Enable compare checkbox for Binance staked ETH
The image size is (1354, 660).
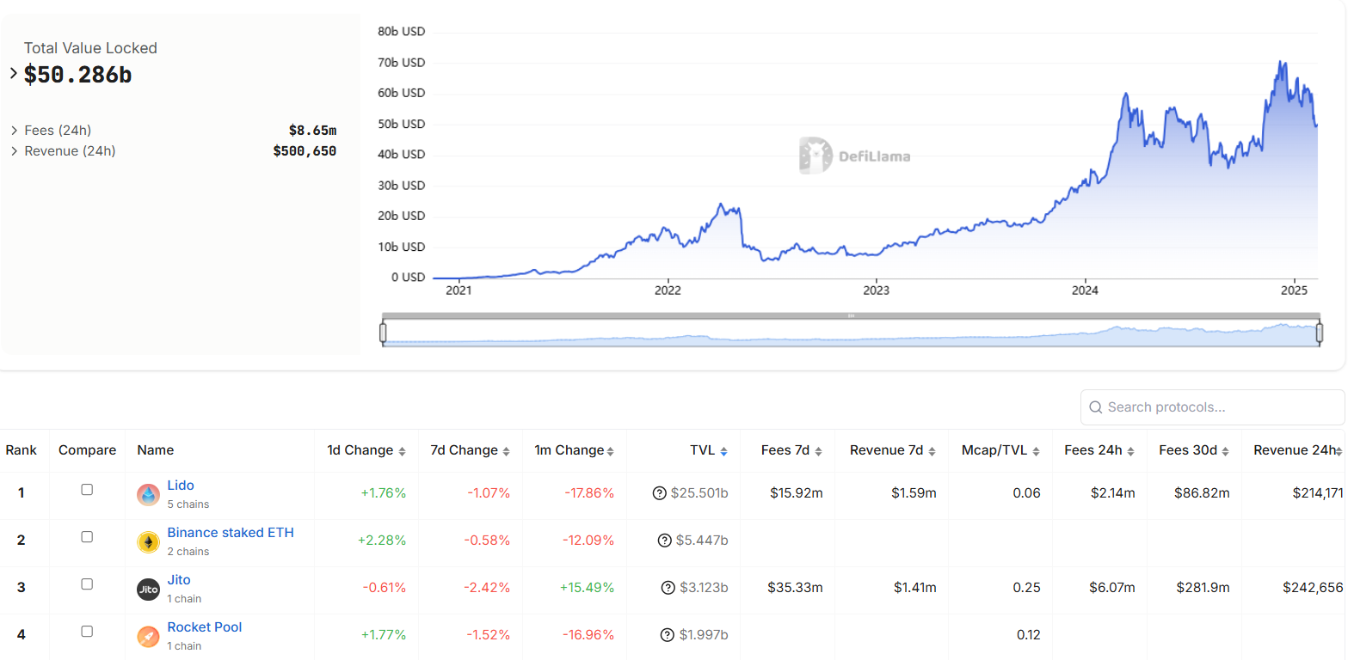pos(87,537)
